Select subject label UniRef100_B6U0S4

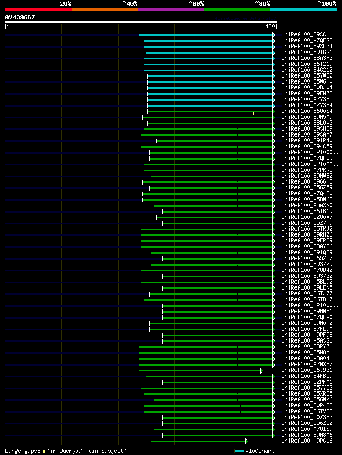point(307,111)
